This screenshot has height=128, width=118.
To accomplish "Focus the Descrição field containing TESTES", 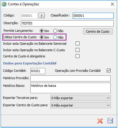I will (x=67, y=23).
